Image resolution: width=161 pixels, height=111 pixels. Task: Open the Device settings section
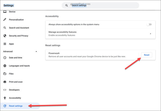(x=12, y=12)
